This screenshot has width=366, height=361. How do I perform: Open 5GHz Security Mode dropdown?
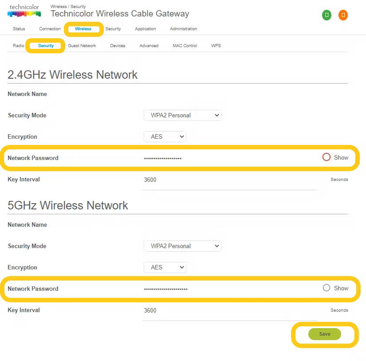pos(182,246)
